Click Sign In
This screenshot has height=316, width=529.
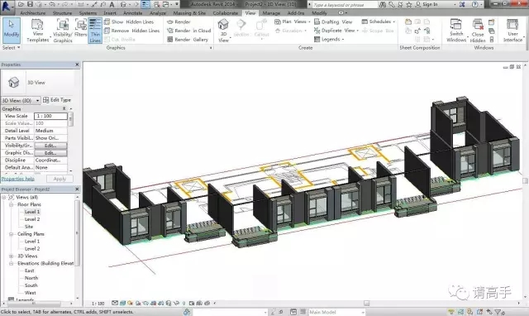(427, 4)
